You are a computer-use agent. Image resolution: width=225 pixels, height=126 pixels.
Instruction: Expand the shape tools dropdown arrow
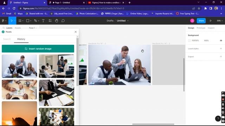[x=31, y=21]
